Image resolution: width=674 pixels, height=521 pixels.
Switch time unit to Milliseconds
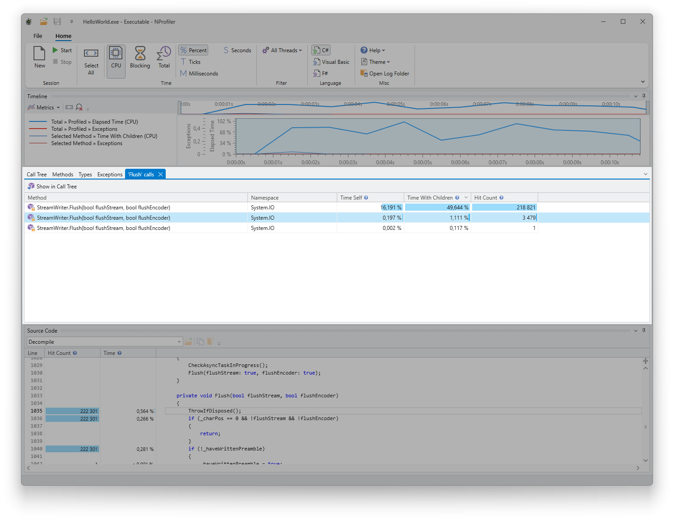(199, 74)
